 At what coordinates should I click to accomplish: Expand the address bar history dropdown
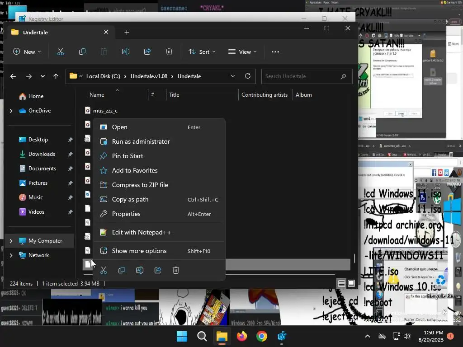click(233, 76)
